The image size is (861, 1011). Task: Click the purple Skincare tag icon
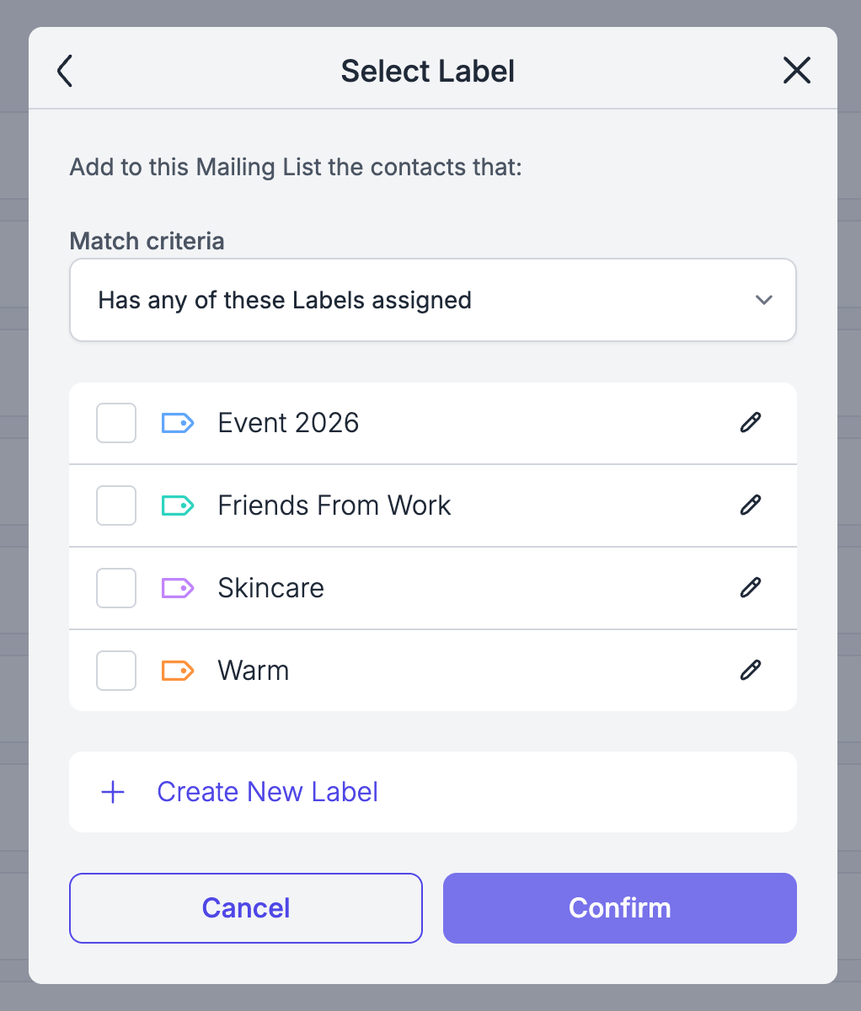pyautogui.click(x=178, y=588)
